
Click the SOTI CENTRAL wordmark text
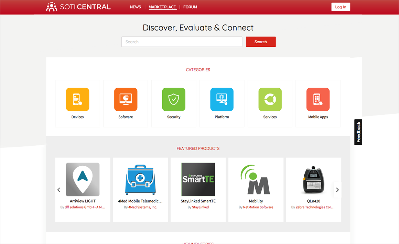(86, 7)
